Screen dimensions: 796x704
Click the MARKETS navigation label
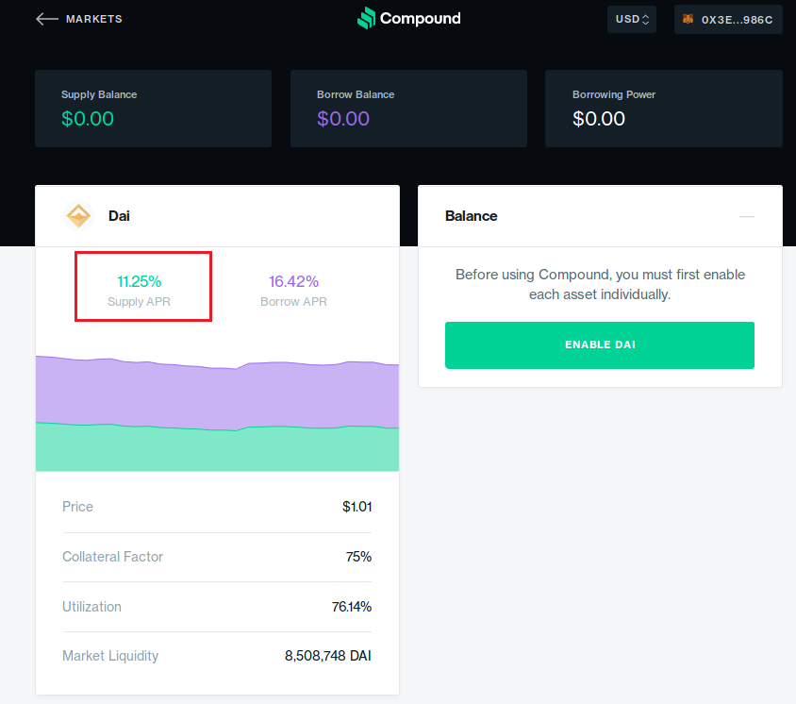coord(94,19)
